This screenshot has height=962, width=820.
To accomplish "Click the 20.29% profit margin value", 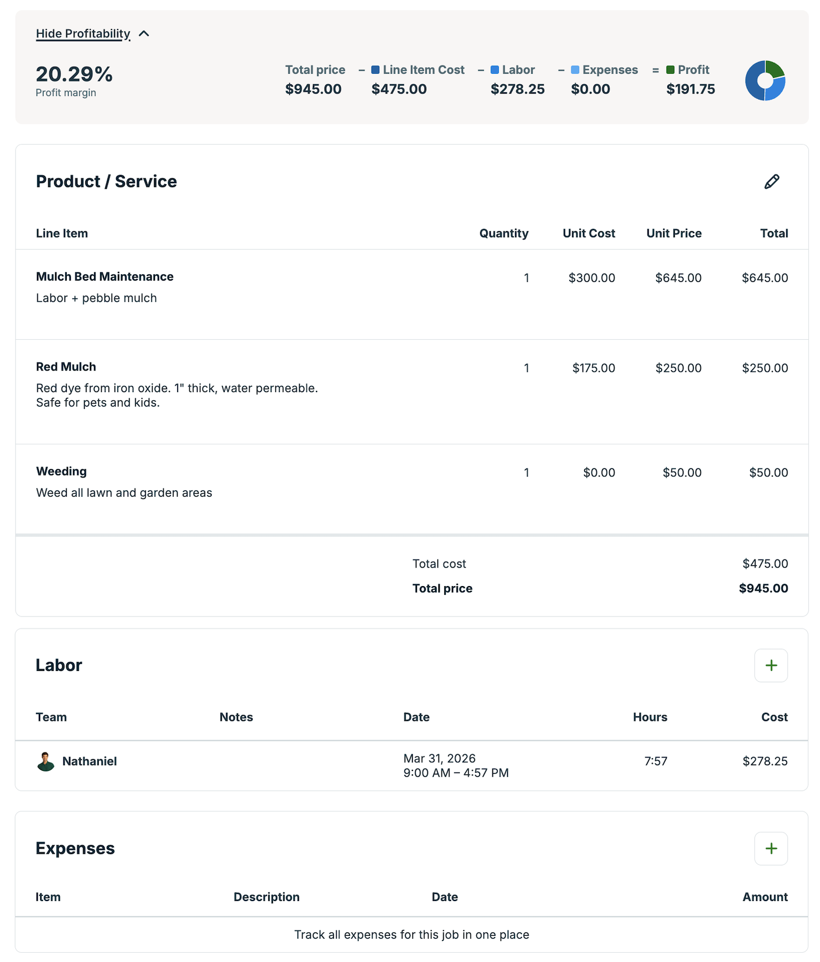I will coord(74,74).
